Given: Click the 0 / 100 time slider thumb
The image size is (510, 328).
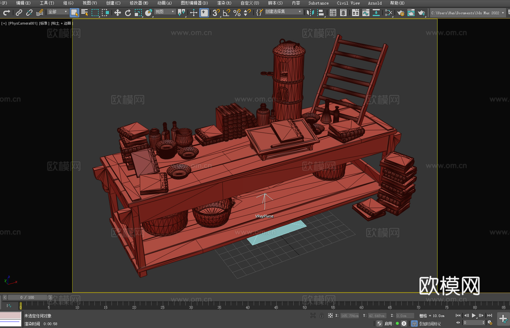Looking at the screenshot, I should pos(27,297).
